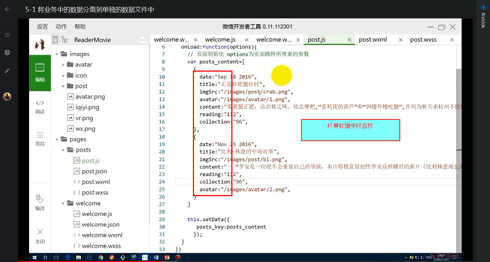Close the post.wxss tab
The image size is (490, 262).
tap(452, 40)
